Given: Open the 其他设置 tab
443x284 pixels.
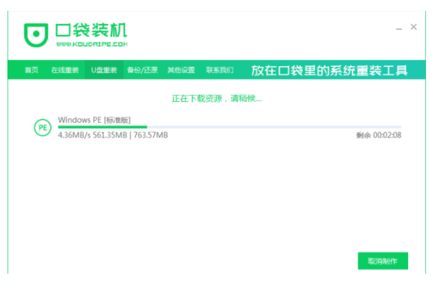Looking at the screenshot, I should click(181, 70).
